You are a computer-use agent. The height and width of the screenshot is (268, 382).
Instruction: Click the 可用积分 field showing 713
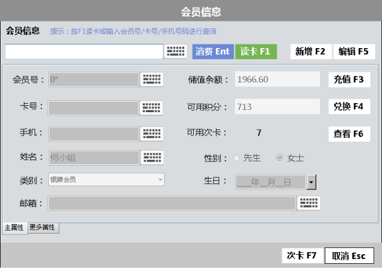[277, 107]
